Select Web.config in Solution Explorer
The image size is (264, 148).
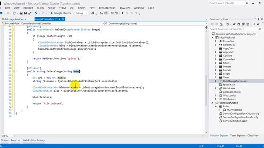click(229, 95)
